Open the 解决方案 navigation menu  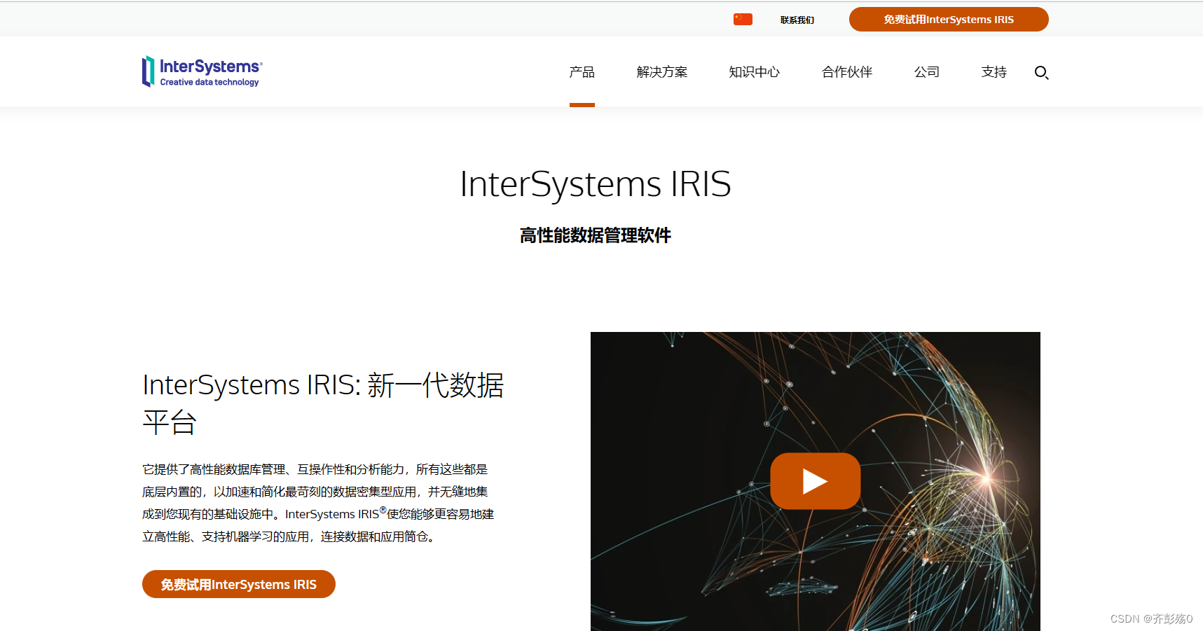tap(661, 71)
